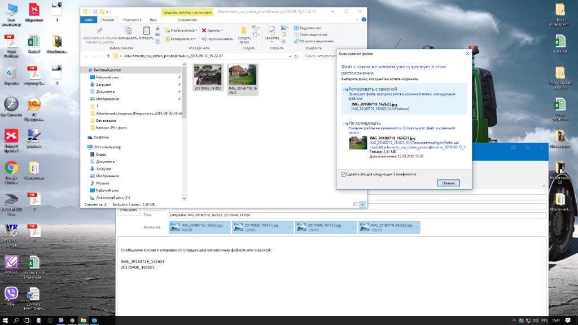
Task: Click the blue Help question-mark icon
Action: tap(364, 20)
